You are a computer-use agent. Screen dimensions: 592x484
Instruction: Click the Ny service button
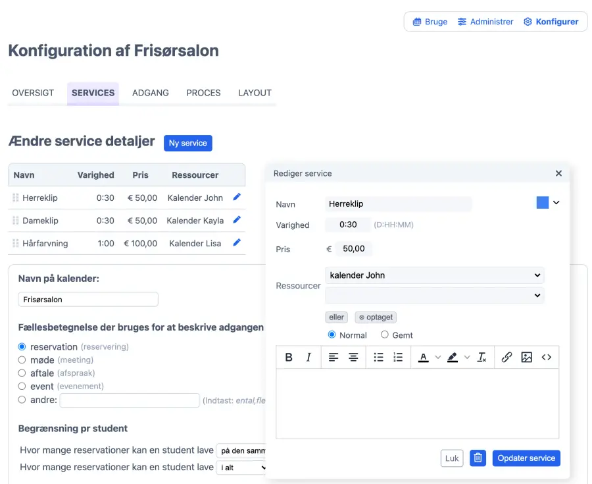tap(188, 143)
